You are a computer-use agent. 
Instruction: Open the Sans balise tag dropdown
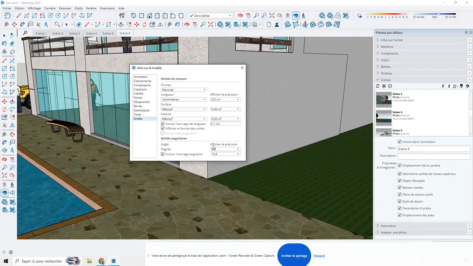coord(210,16)
